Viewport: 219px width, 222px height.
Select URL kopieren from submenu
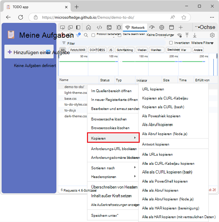click(174, 89)
